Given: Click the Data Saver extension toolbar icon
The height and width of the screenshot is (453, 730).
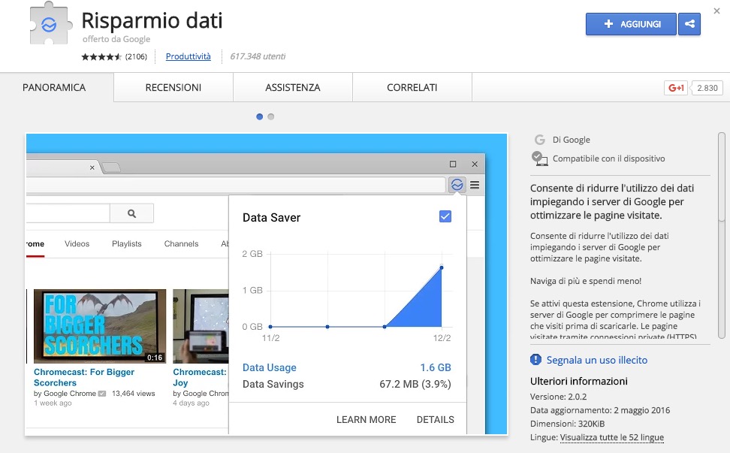Looking at the screenshot, I should (x=457, y=185).
